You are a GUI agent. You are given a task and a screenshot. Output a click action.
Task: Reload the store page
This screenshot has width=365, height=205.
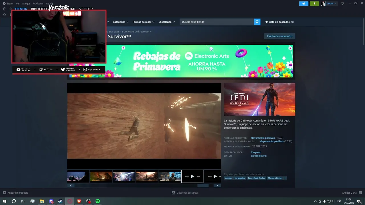[5, 15]
